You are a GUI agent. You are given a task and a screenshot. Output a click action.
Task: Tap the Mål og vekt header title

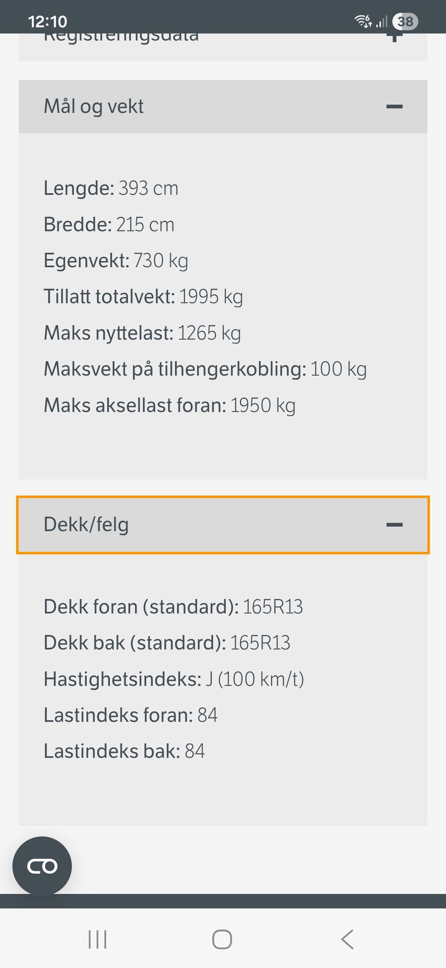93,107
